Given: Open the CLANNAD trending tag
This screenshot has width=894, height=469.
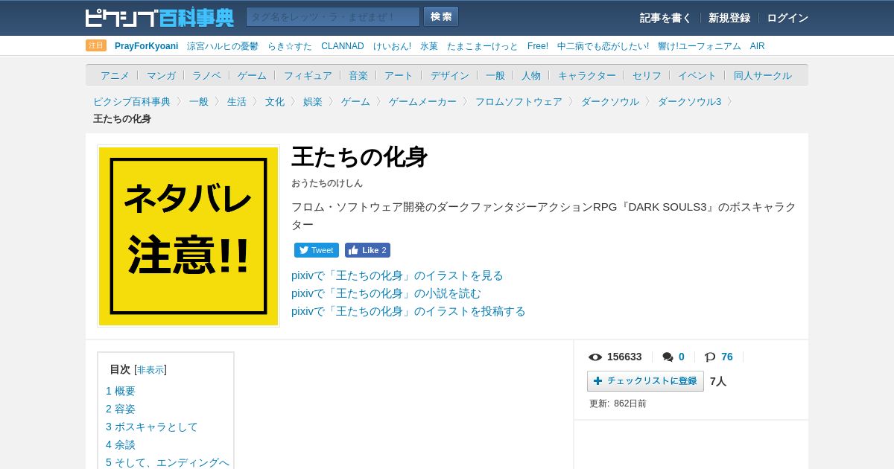Looking at the screenshot, I should pos(343,46).
